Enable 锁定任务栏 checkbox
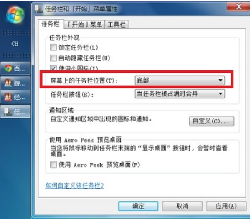Image resolution: width=251 pixels, height=219 pixels. tap(53, 48)
